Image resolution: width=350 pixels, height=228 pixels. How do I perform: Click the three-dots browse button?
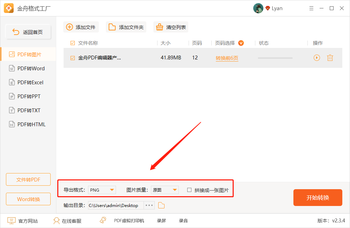coord(149,205)
